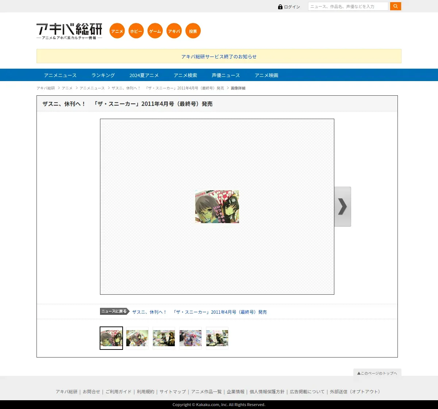Open the footer 外部送信（オプトアウト） link
The height and width of the screenshot is (409, 438).
click(356, 391)
